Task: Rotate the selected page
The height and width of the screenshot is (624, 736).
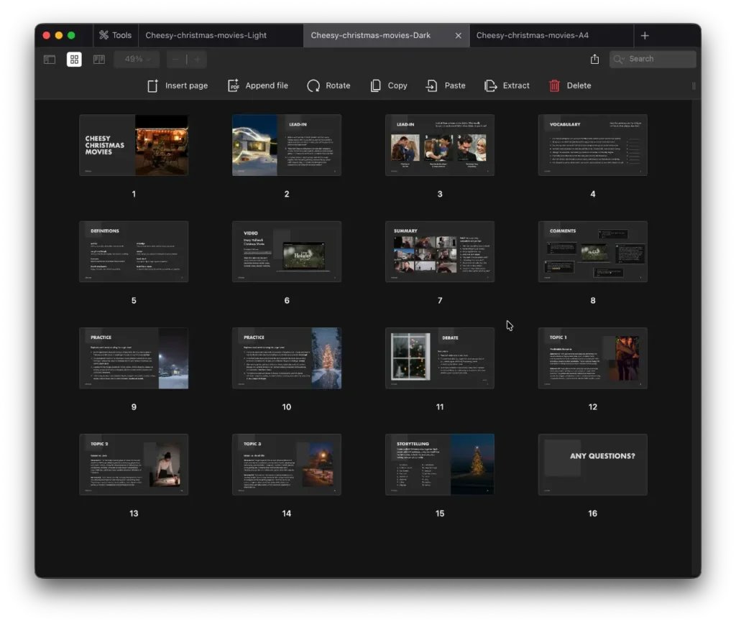Action: [313, 85]
